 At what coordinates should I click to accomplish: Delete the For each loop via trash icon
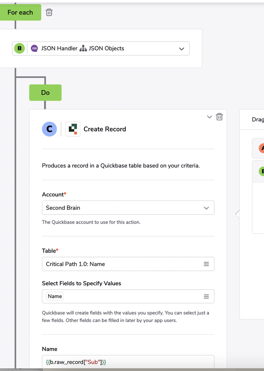(x=49, y=12)
